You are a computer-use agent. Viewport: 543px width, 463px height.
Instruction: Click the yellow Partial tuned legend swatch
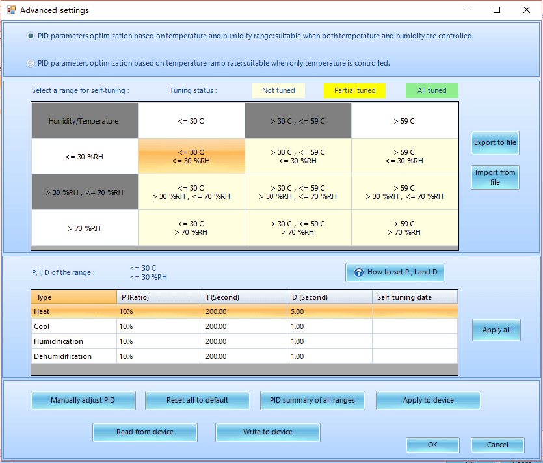[354, 91]
